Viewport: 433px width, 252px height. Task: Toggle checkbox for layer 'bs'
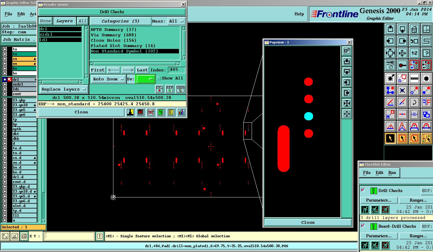click(5, 68)
